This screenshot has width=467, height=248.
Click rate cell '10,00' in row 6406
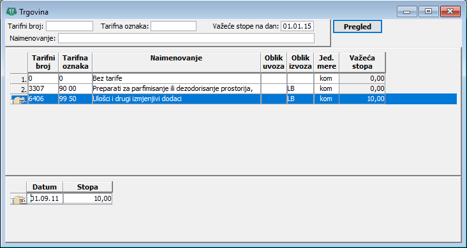click(362, 99)
